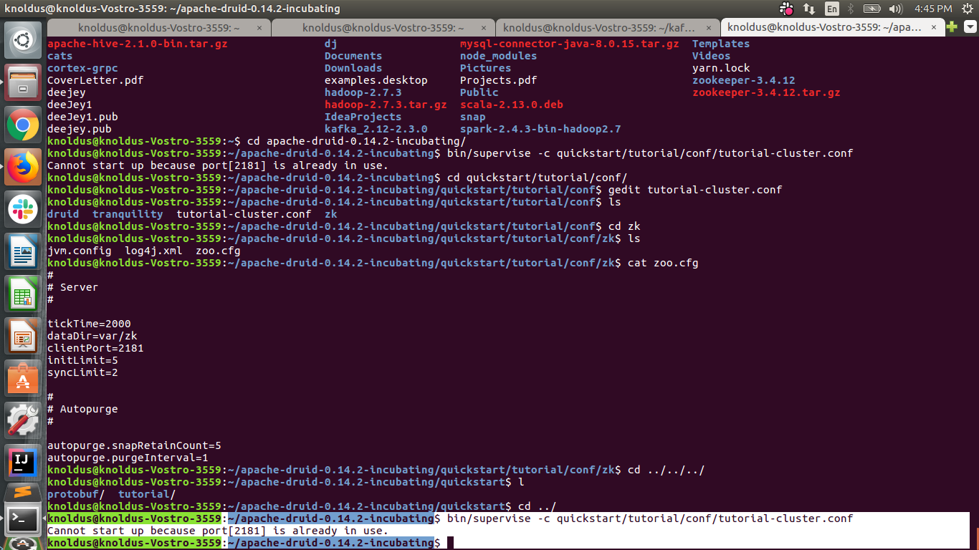Click the kafka_2.12-2.3.0 directory name
This screenshot has height=550, width=979.
click(376, 129)
